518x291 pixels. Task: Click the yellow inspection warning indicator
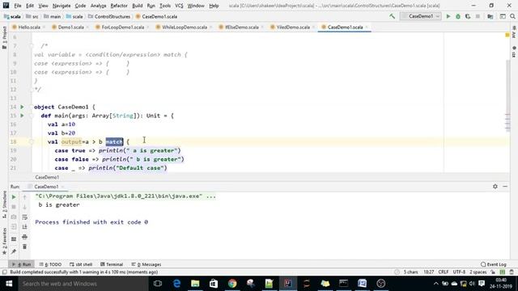tap(507, 35)
